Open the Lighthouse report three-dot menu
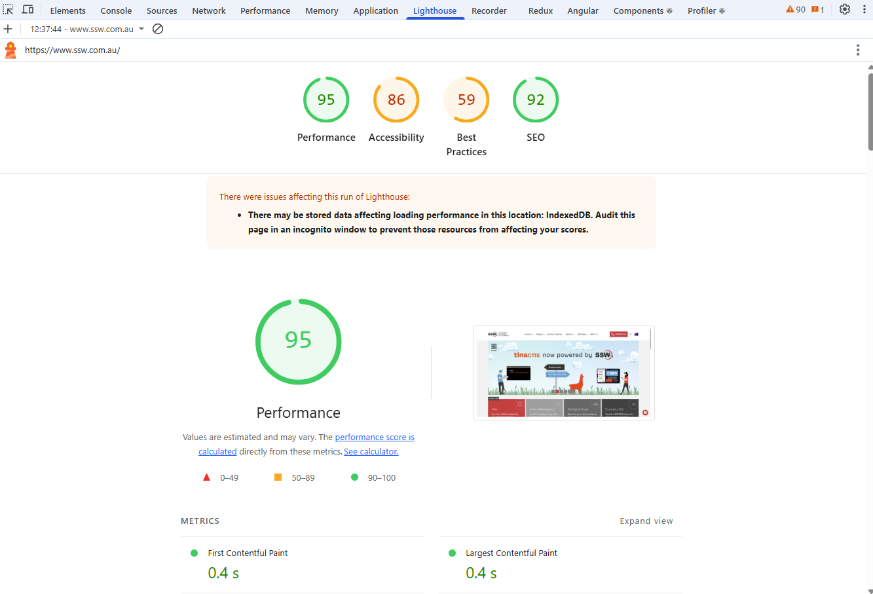 [857, 50]
